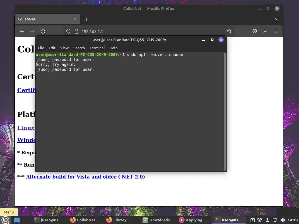Open update manager tray icon

click(253, 220)
